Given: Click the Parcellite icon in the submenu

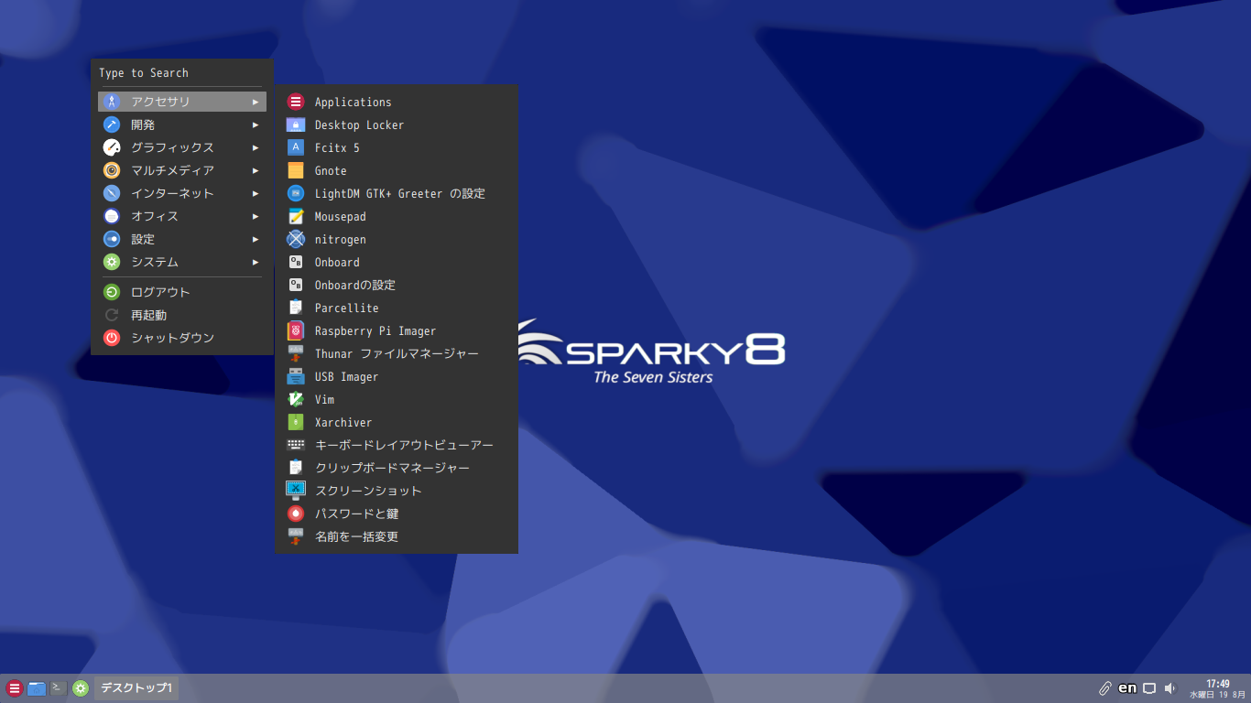Looking at the screenshot, I should point(296,308).
